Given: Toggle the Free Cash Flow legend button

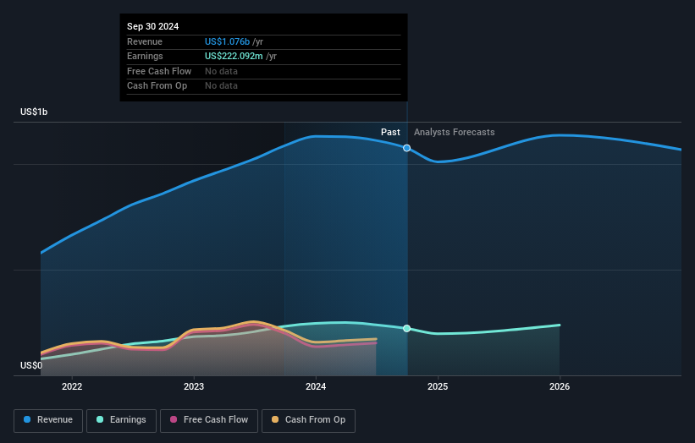Looking at the screenshot, I should (209, 420).
